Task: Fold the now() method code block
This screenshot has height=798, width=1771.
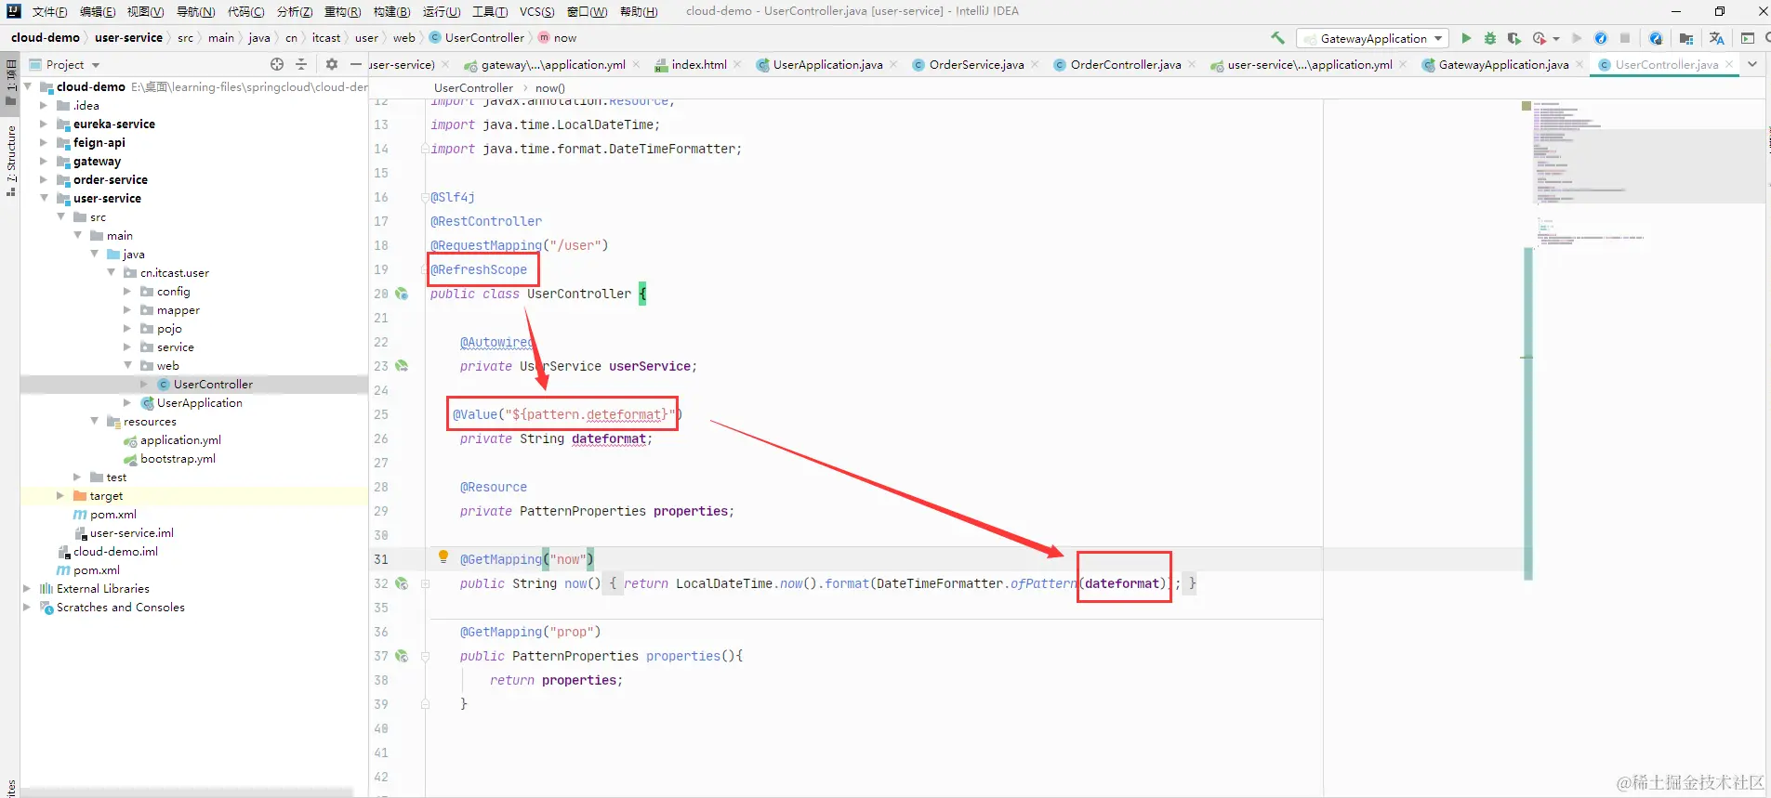Action: point(425,583)
